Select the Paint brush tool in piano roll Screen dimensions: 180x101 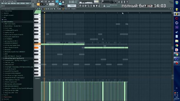46,9
